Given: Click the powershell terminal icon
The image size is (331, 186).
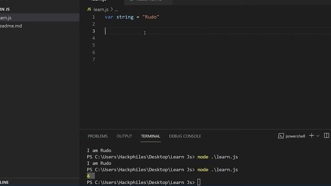Looking at the screenshot, I should click(281, 136).
